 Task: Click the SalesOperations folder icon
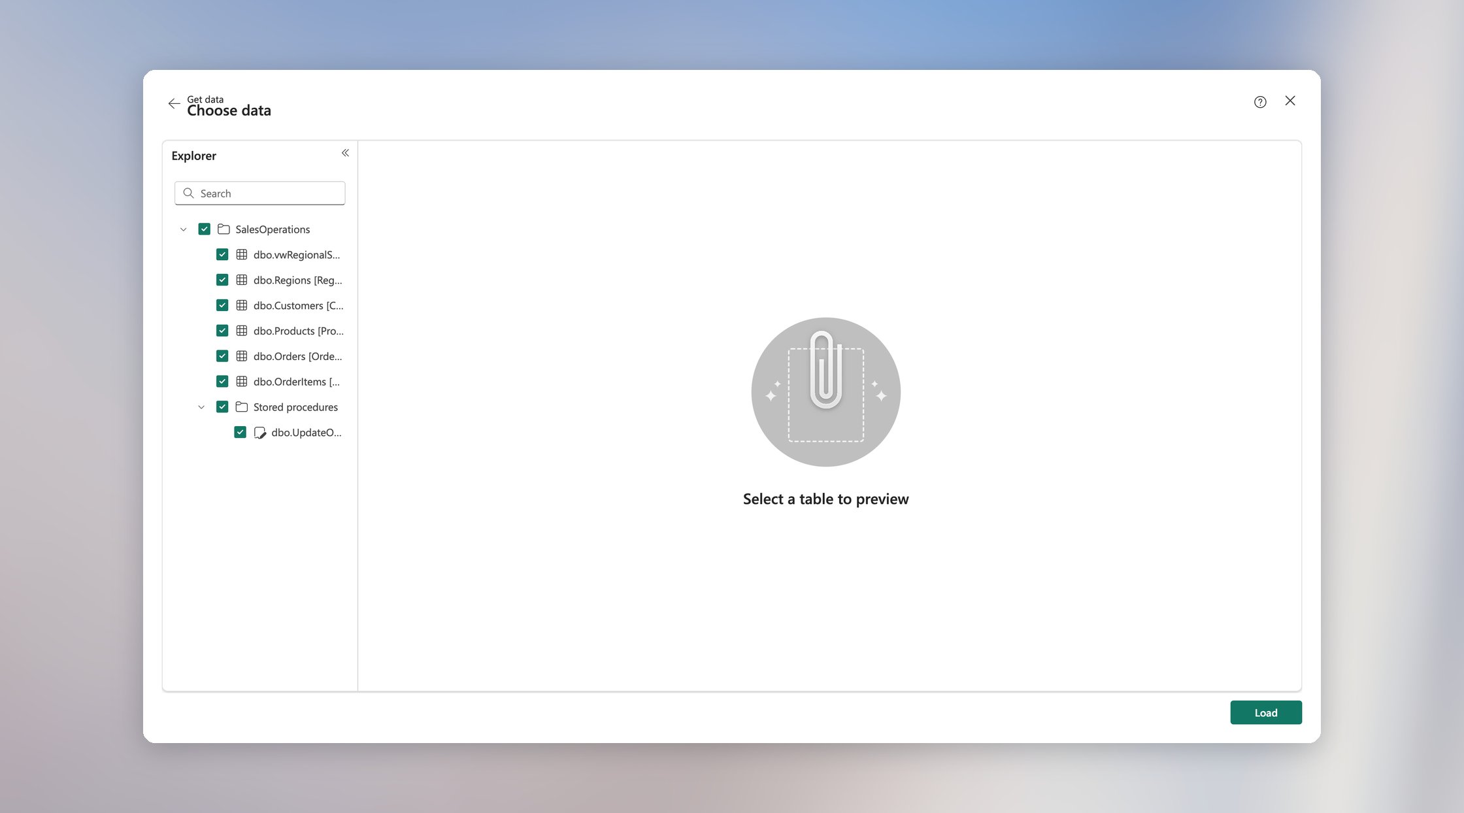[x=224, y=229]
